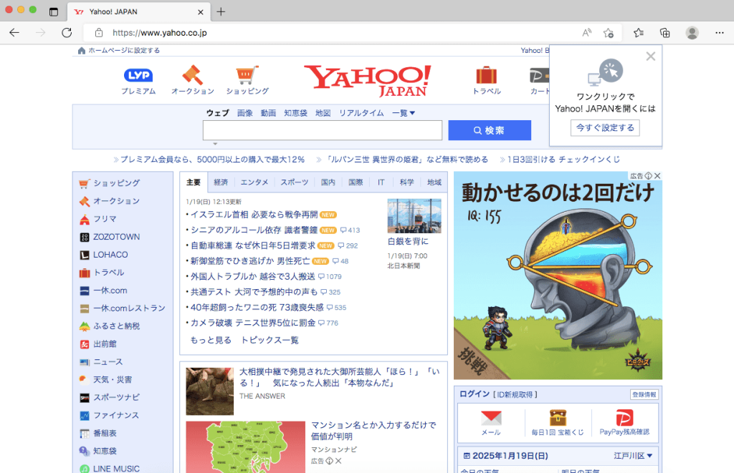Open ファイナンス in left sidebar
Image resolution: width=734 pixels, height=473 pixels.
coord(116,416)
